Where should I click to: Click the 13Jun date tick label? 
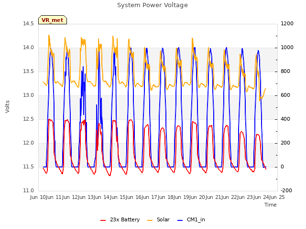pos(94,197)
